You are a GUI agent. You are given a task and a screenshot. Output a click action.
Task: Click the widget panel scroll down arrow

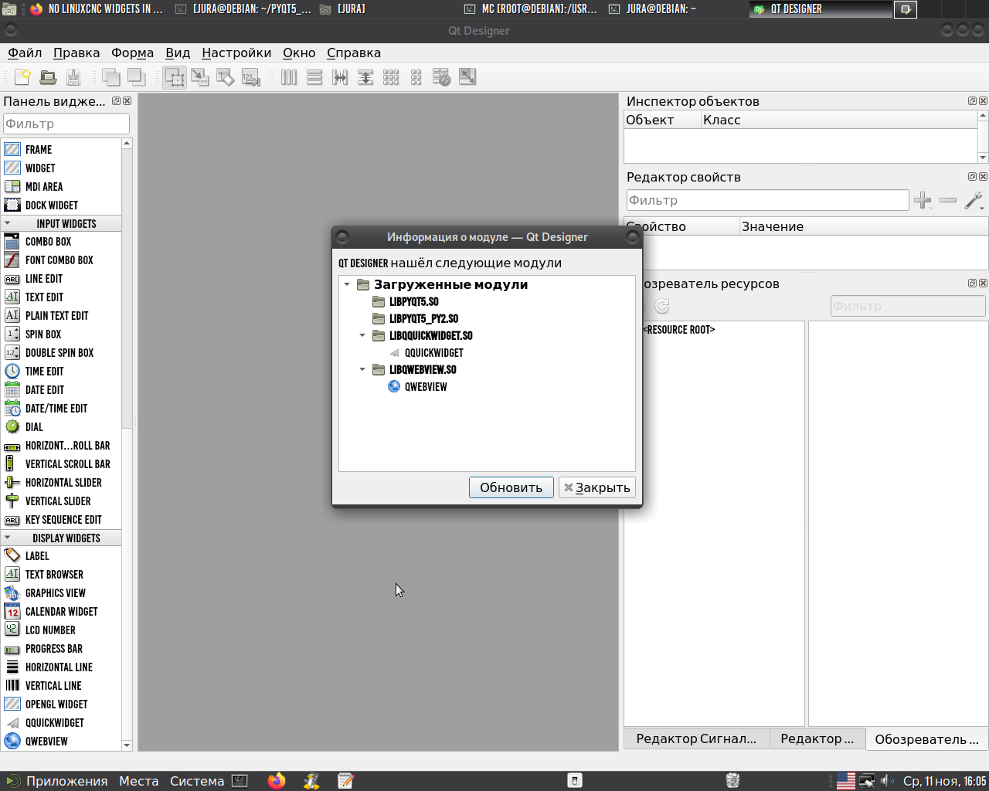(127, 745)
